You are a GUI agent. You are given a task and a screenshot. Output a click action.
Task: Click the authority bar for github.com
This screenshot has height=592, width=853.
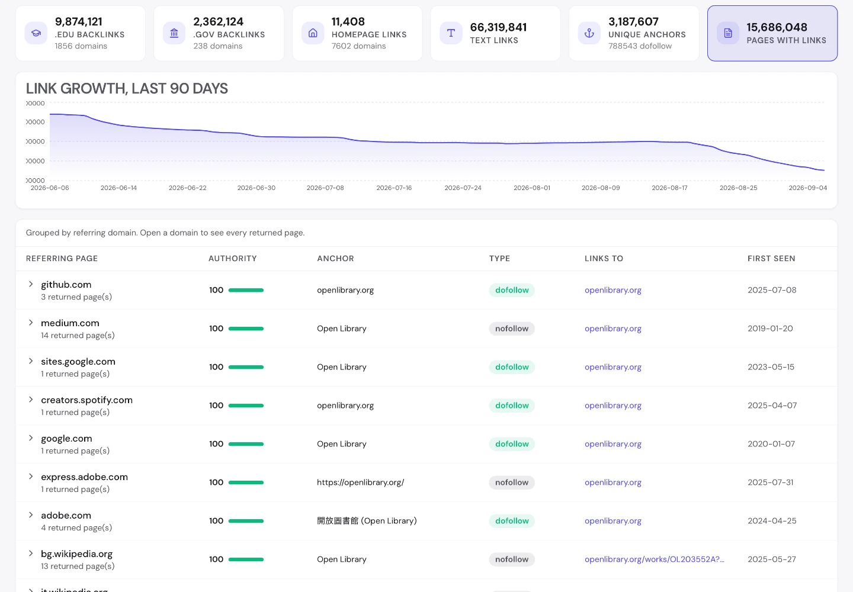(x=246, y=290)
